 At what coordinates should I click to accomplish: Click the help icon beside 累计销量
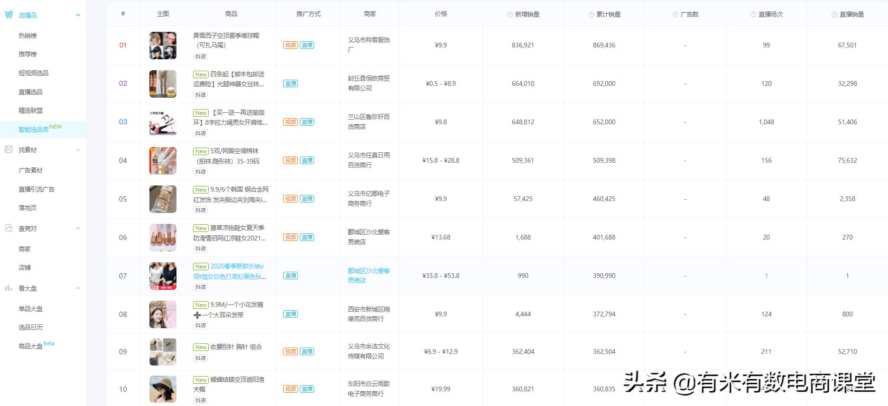[x=591, y=15]
